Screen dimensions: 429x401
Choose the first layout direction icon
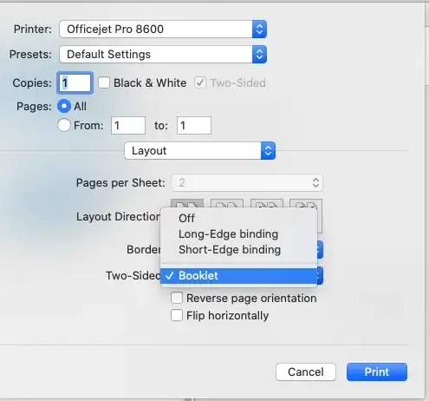pyautogui.click(x=187, y=204)
